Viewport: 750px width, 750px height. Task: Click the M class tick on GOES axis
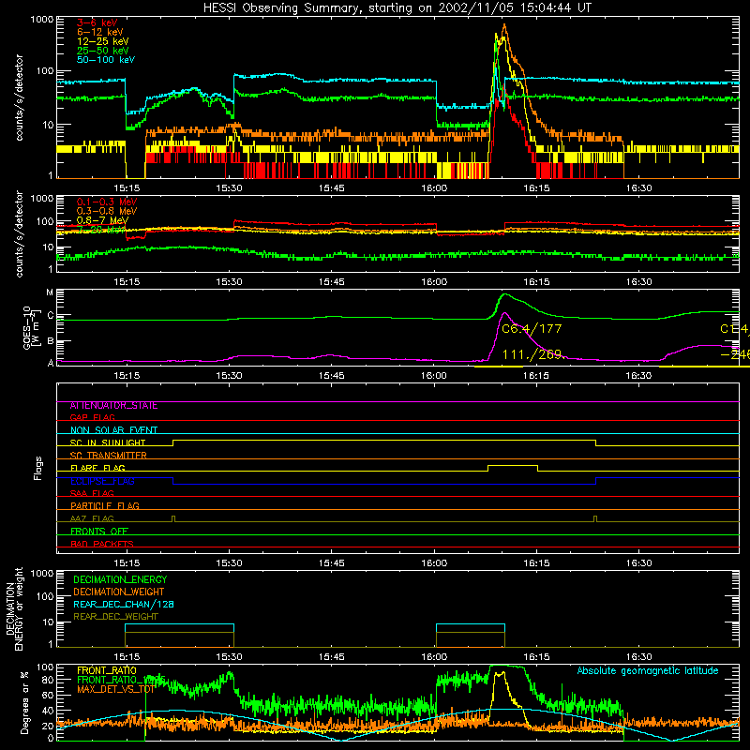click(x=50, y=292)
